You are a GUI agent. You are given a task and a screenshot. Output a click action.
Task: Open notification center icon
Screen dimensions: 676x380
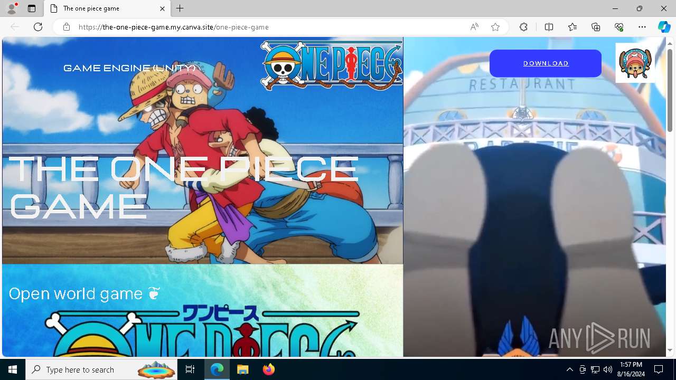659,369
